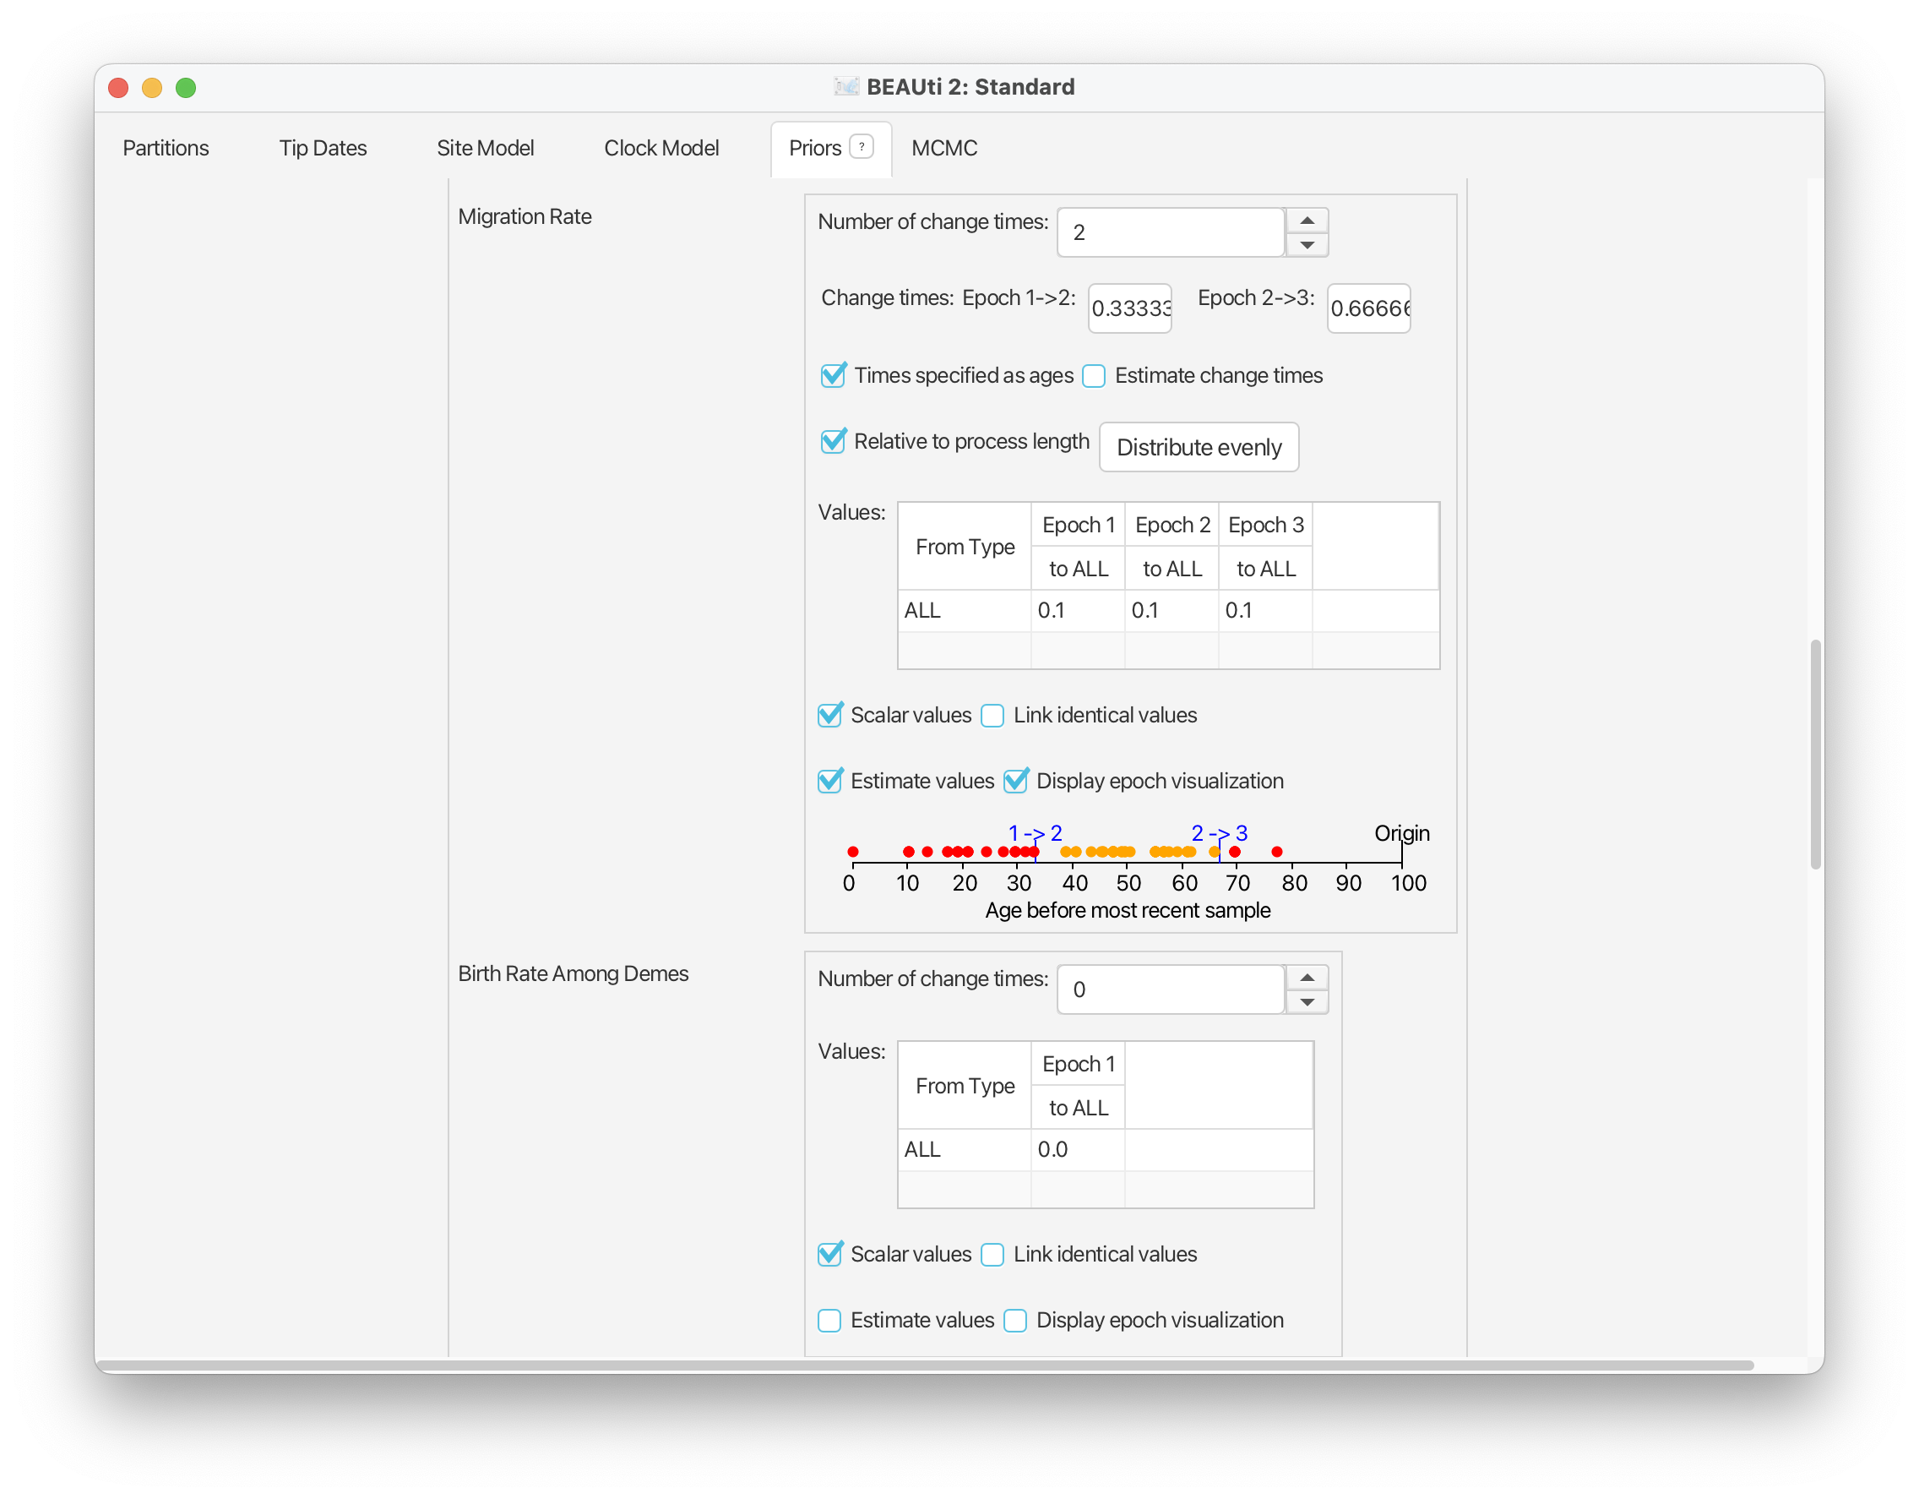This screenshot has height=1499, width=1919.
Task: Open the Site Model tab
Action: tap(485, 148)
